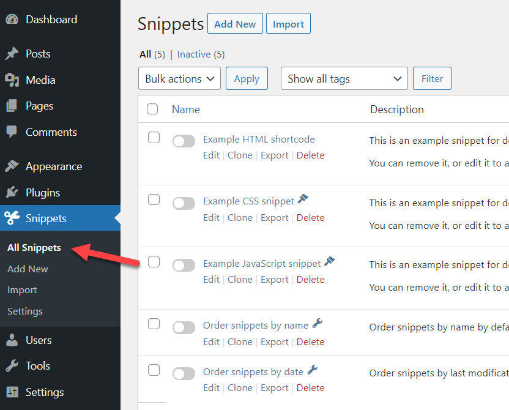Check the box for Order snippets by date
Viewport: 509px width, 410px height.
coord(154,370)
